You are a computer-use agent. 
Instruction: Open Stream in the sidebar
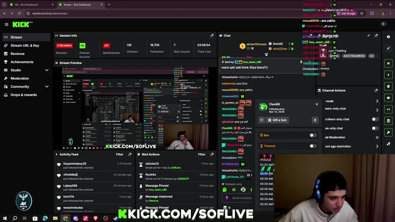[x=26, y=37]
